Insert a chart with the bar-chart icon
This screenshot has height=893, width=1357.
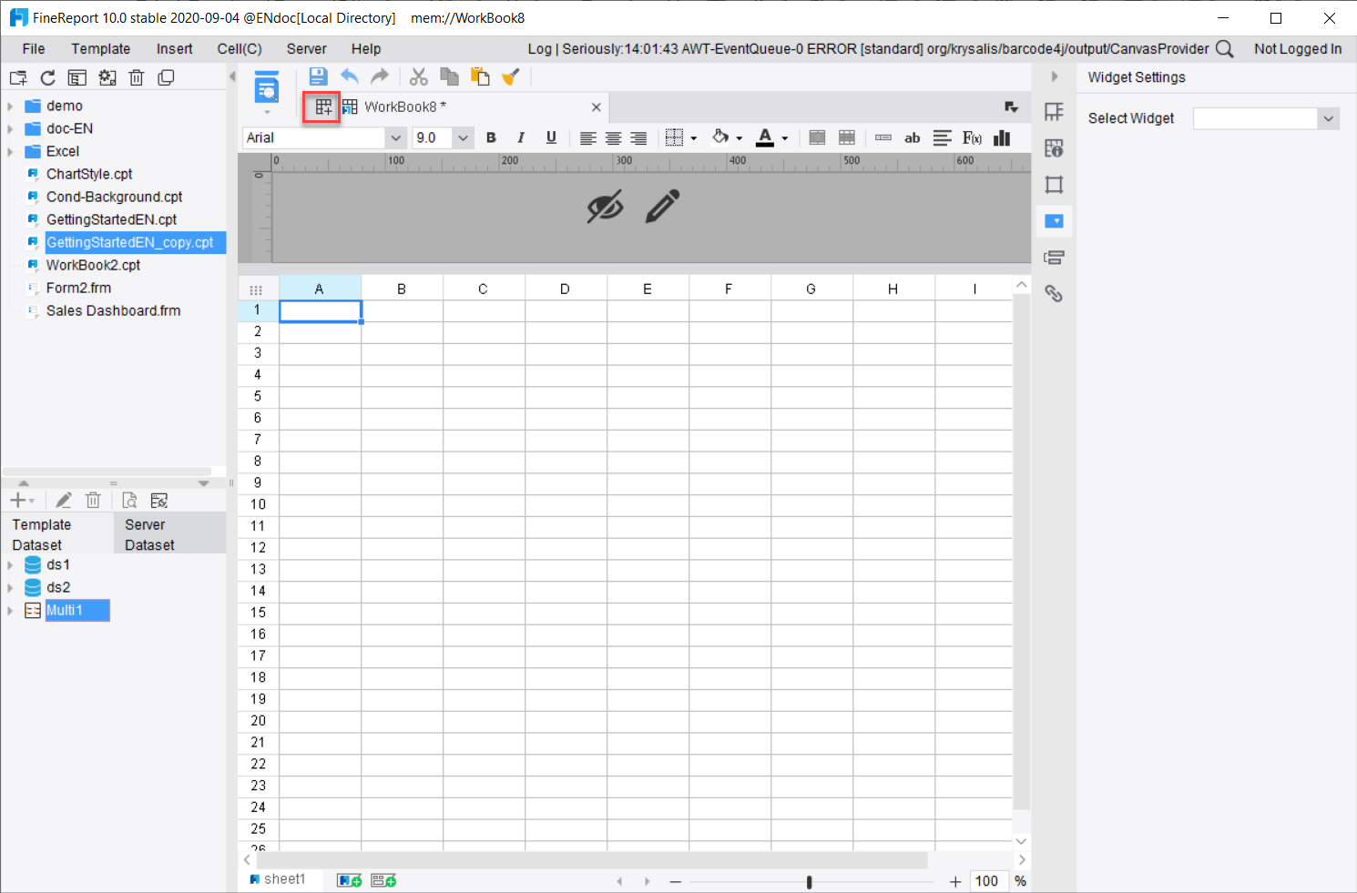[1002, 137]
